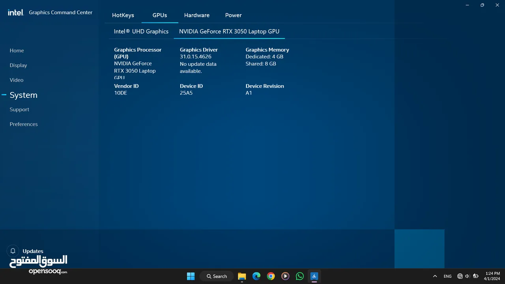The width and height of the screenshot is (505, 284).
Task: Open Preferences in the sidebar
Action: (24, 124)
